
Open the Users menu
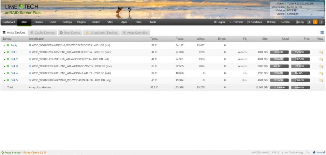[x=53, y=22]
